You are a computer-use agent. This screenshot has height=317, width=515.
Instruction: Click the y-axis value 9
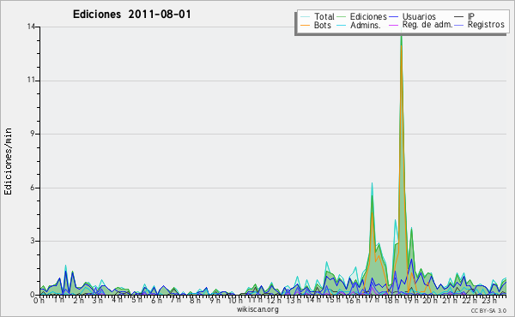[33, 134]
